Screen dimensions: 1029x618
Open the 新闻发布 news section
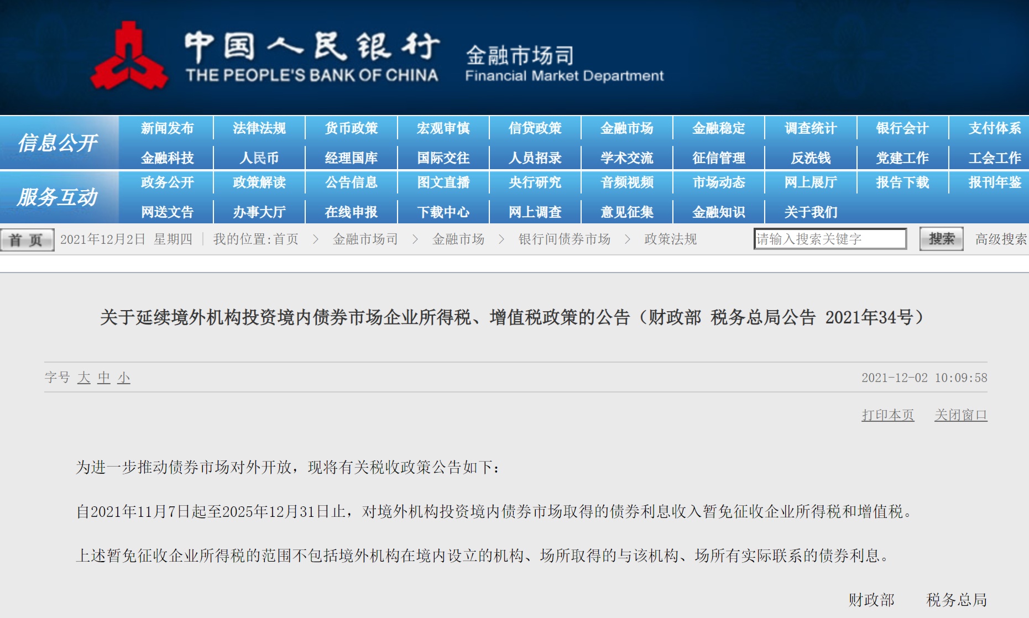(168, 128)
